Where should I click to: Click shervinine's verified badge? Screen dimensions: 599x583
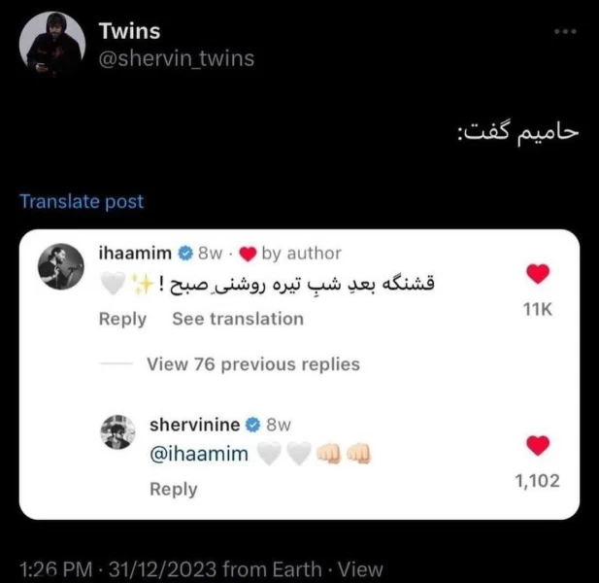pyautogui.click(x=252, y=425)
